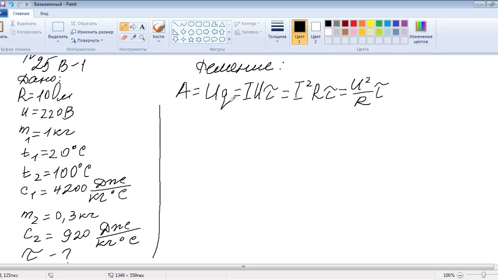Viewport: 498px width, 280px height.
Task: Choose the Hexagon shape
Action: pos(199,32)
